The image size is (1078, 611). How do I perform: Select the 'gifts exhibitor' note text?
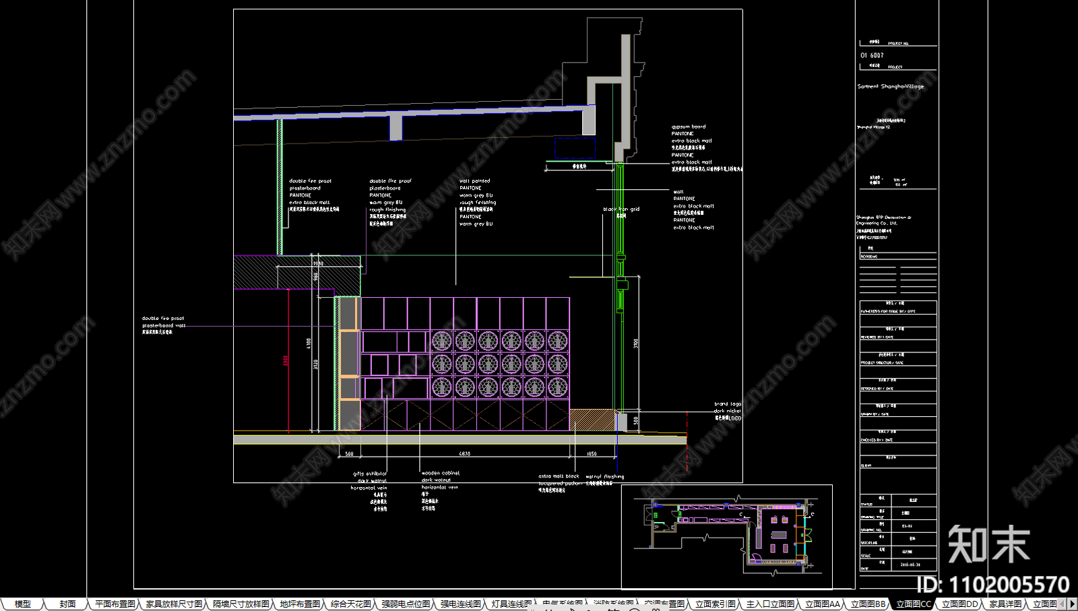[370, 474]
